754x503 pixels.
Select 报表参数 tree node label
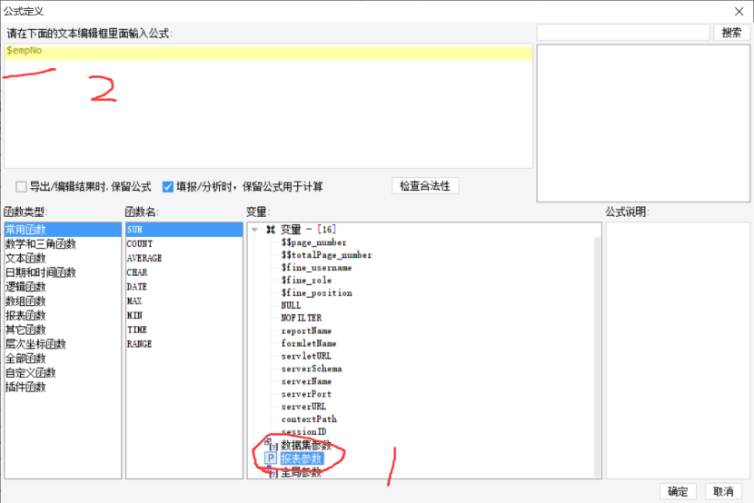(301, 459)
